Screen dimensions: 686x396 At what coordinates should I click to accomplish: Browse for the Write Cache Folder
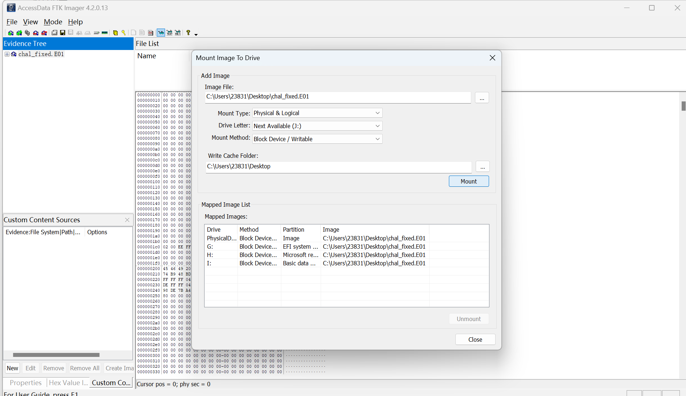(x=483, y=167)
